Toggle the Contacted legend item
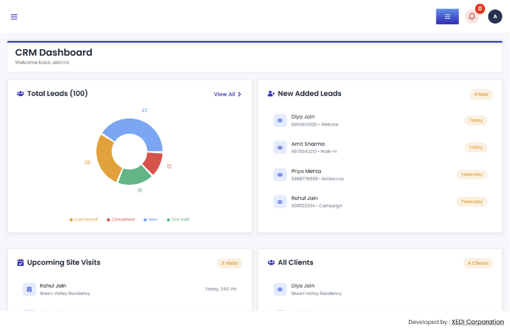 (83, 219)
